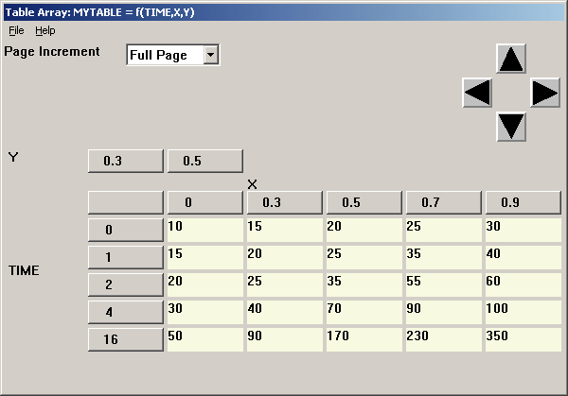Click cell value 50 in TIME row 16
Image resolution: width=568 pixels, height=396 pixels.
coord(205,339)
